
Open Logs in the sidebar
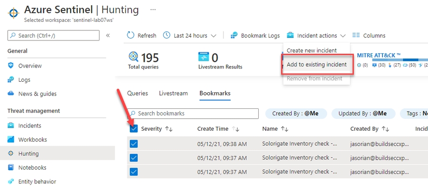coord(25,80)
